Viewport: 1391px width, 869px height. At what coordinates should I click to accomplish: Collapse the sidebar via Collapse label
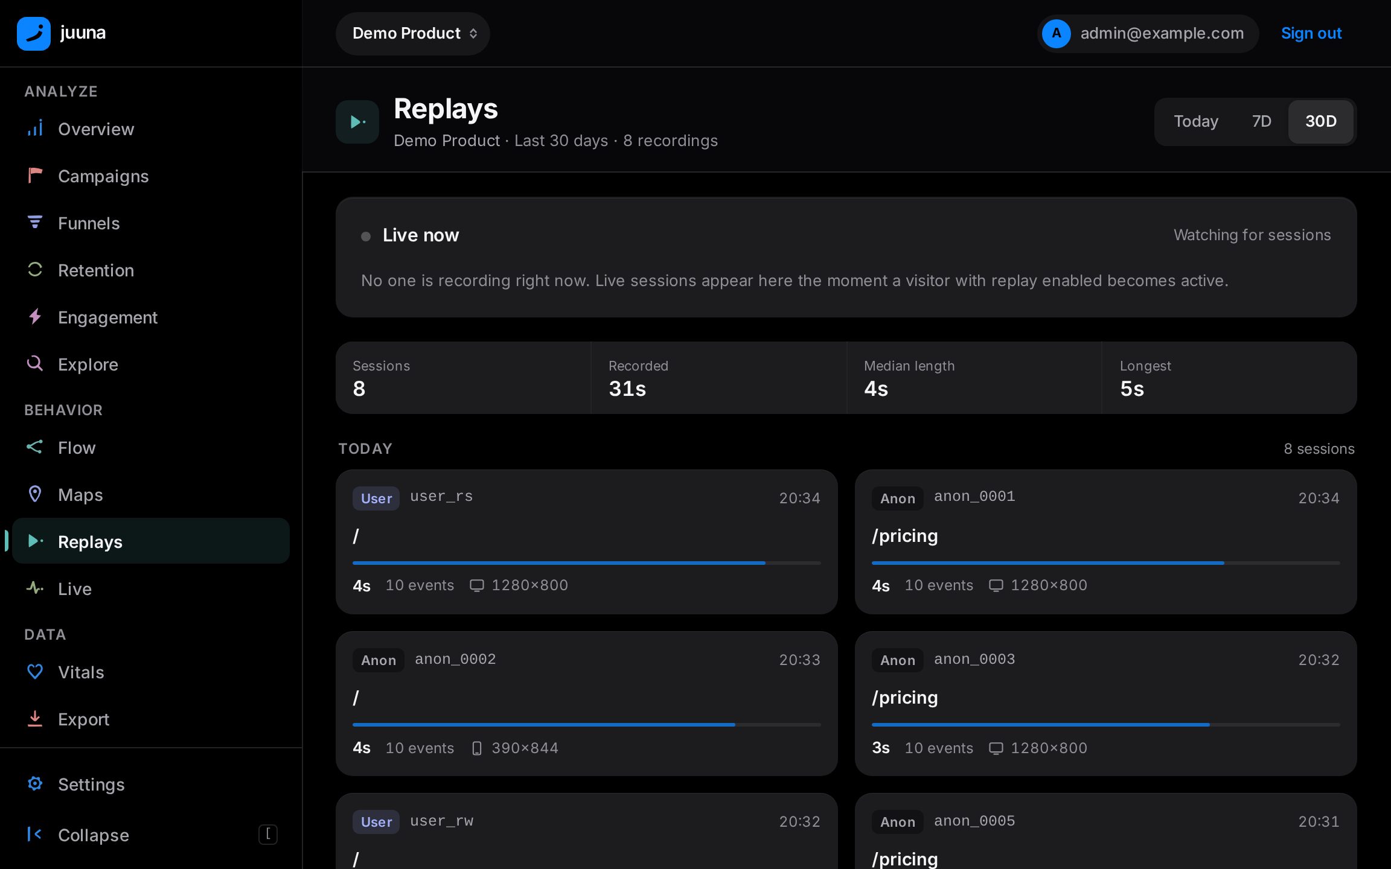tap(94, 835)
